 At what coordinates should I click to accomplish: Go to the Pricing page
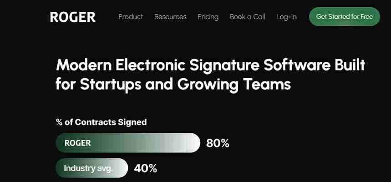tap(208, 17)
